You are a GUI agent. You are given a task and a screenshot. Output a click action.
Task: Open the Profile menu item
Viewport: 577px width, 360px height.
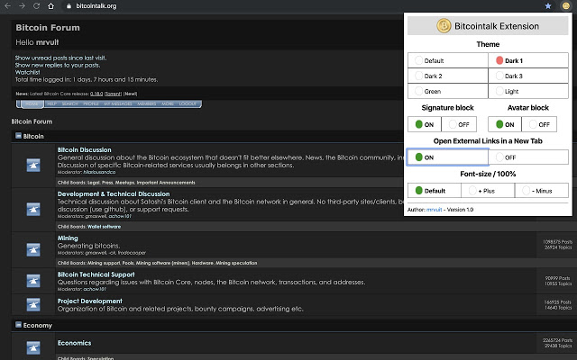pyautogui.click(x=91, y=104)
